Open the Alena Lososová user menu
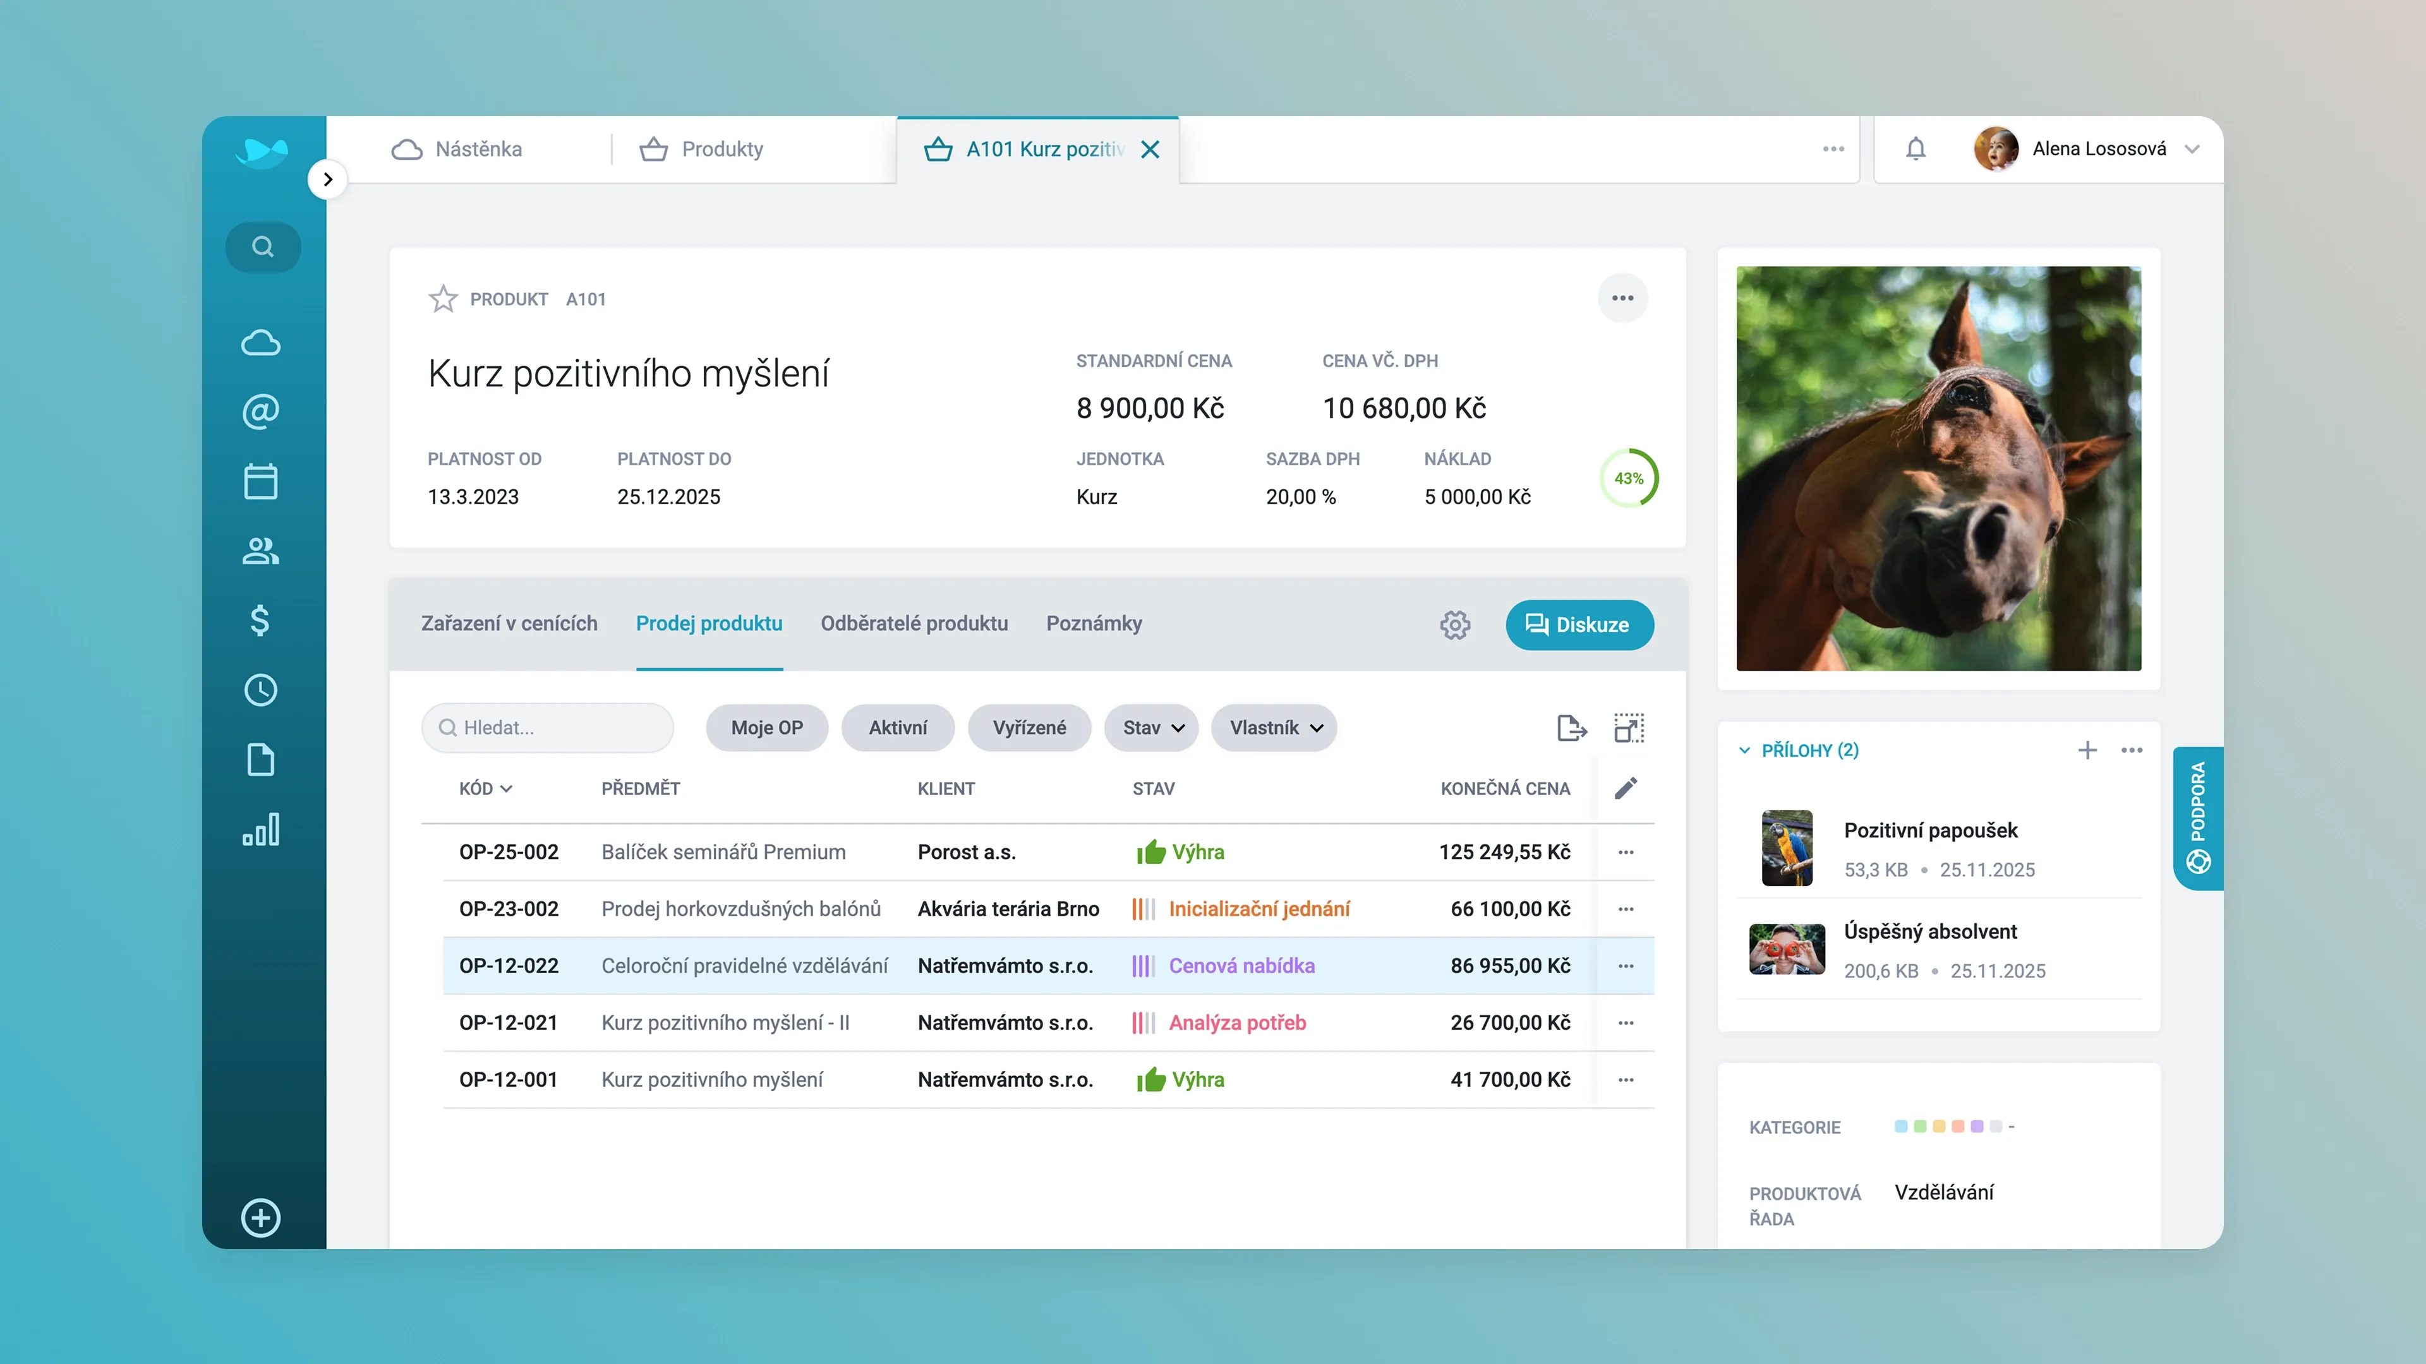The width and height of the screenshot is (2426, 1364). [x=2087, y=149]
